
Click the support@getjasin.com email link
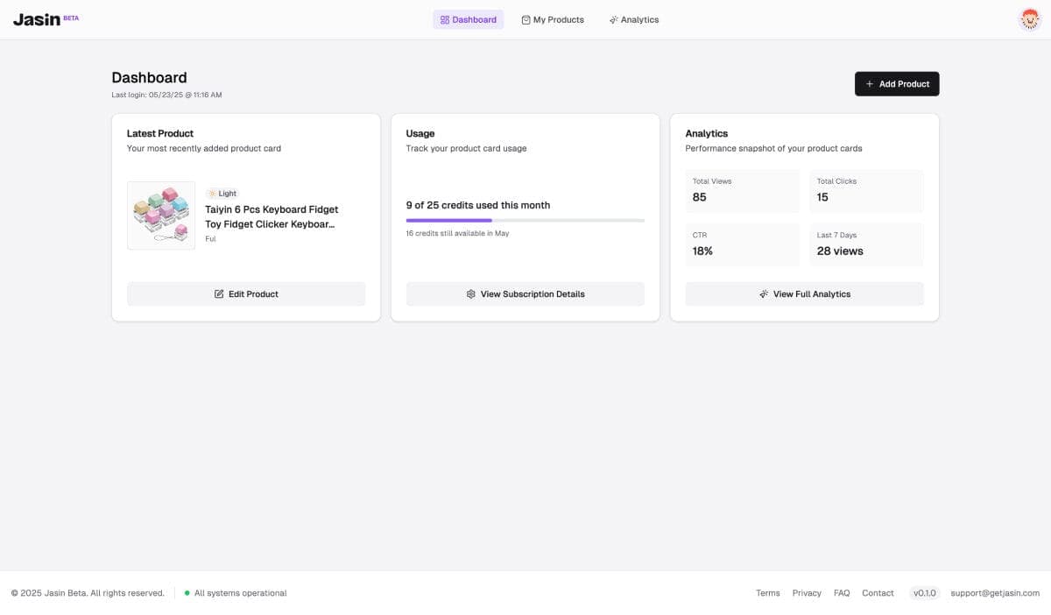pyautogui.click(x=995, y=593)
